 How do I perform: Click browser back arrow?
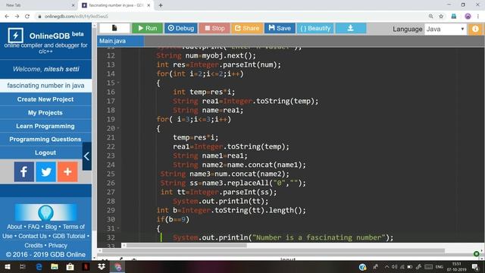[7, 17]
